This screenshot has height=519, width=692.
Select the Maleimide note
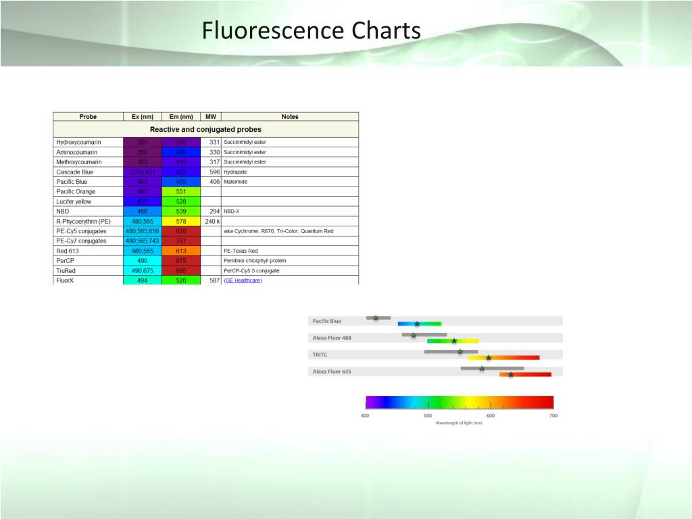(x=236, y=182)
